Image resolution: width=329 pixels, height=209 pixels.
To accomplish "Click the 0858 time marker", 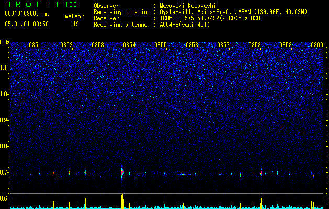I will click(x=255, y=45).
